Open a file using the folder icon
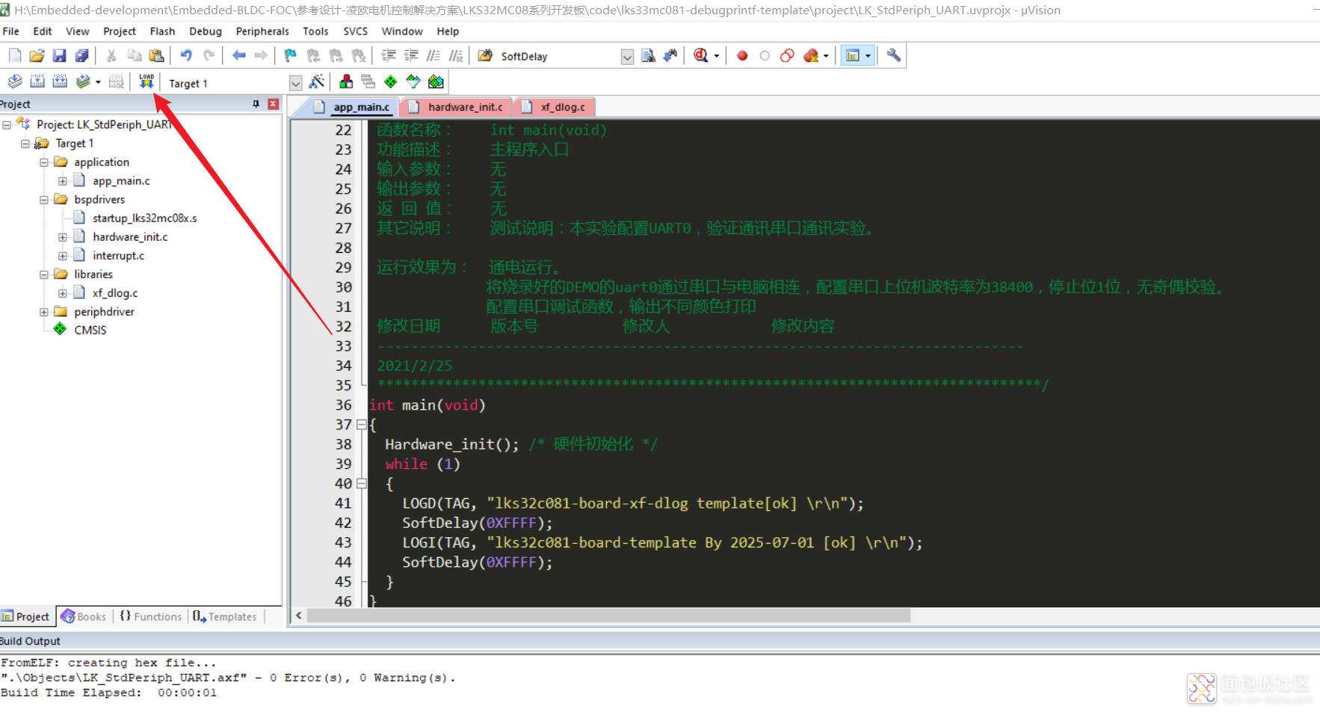 tap(37, 55)
